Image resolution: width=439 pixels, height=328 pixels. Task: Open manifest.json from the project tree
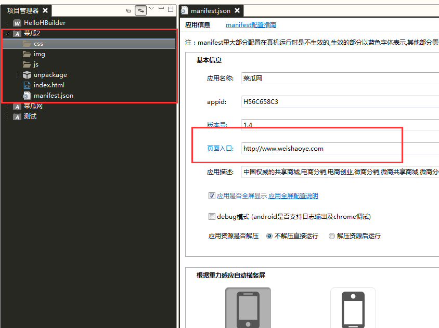54,96
